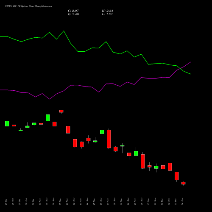
Task: Click the 04 Dec date label
Action: [x=182, y=202]
